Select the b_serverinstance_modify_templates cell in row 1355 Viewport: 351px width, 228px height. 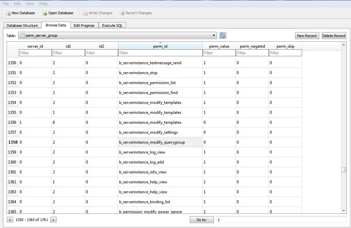160,113
